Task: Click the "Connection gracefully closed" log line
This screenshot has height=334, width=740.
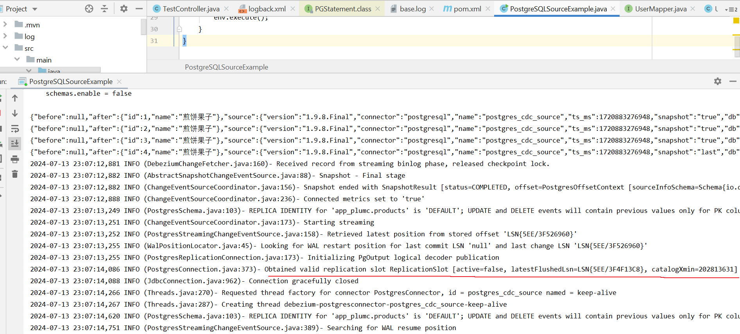Action: (x=194, y=281)
